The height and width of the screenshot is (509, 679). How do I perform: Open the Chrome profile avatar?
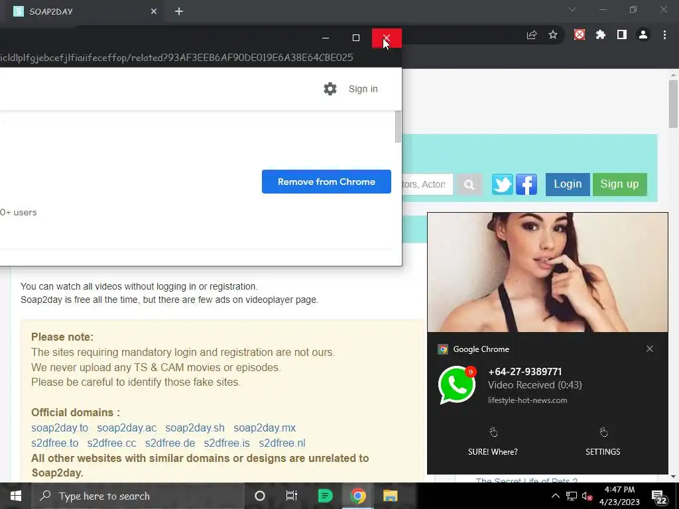[643, 34]
